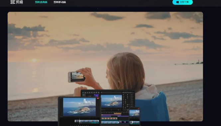Click the red export button on the tablet mockup

point(98,98)
